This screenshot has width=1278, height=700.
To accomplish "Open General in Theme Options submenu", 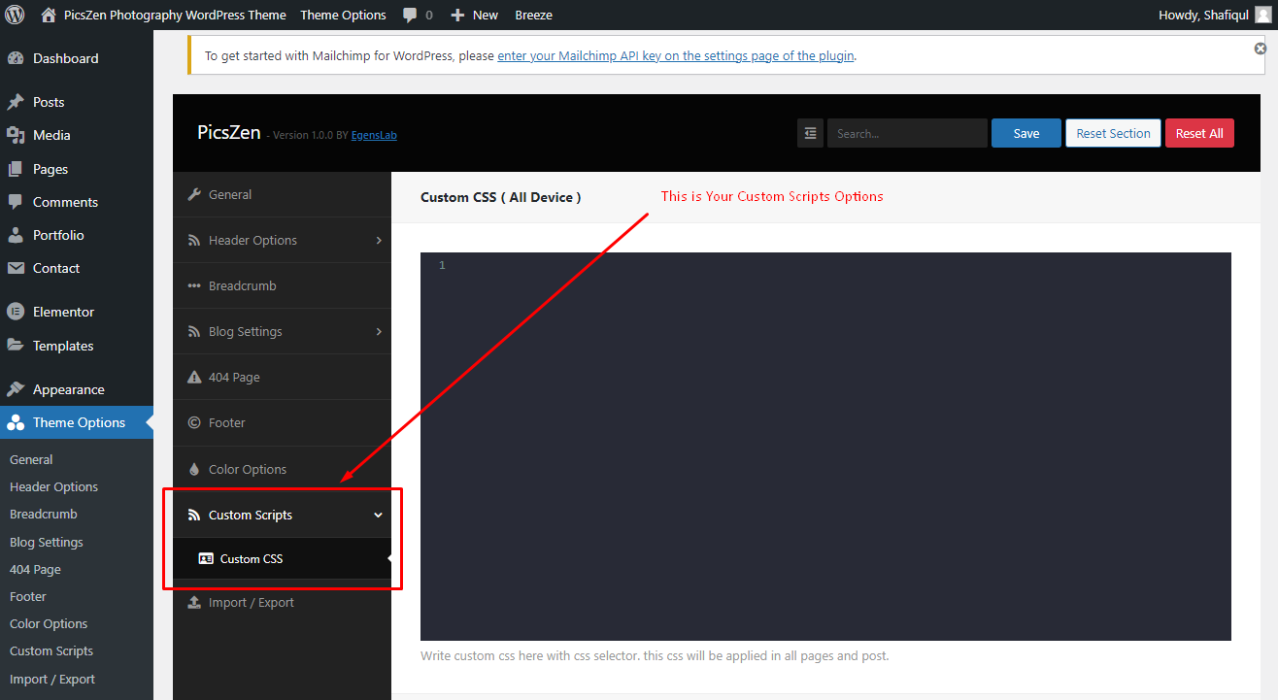I will pyautogui.click(x=31, y=459).
